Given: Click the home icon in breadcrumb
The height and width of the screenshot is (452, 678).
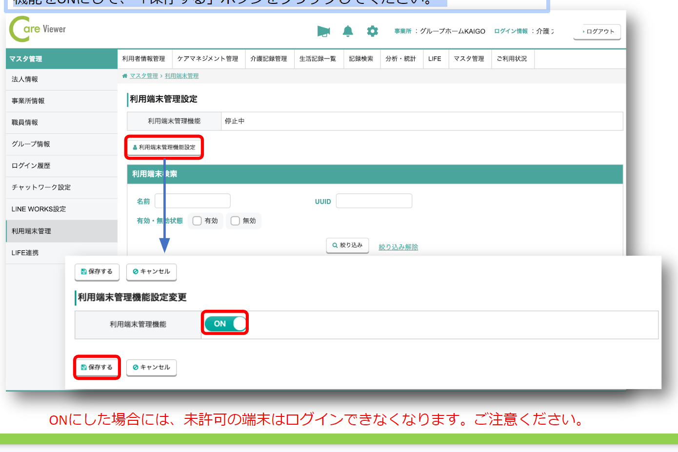Looking at the screenshot, I should point(125,76).
